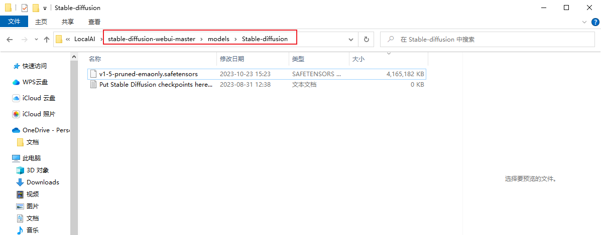
Task: Open 快速访问 in navigation pane
Action: click(x=35, y=66)
